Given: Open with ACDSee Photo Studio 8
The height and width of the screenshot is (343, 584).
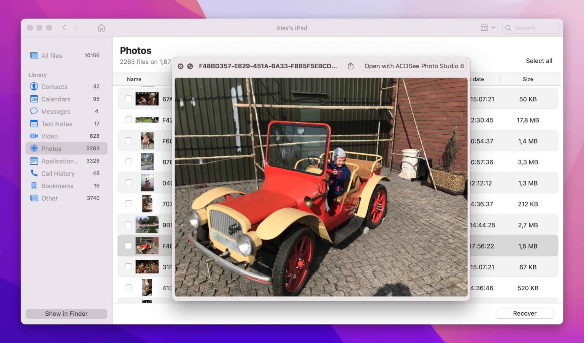Looking at the screenshot, I should tap(414, 66).
